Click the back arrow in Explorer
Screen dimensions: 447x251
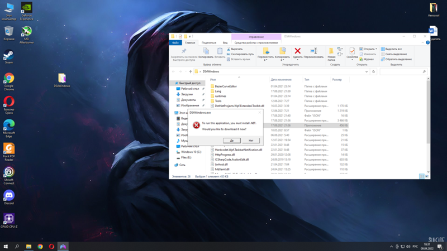coord(173,72)
